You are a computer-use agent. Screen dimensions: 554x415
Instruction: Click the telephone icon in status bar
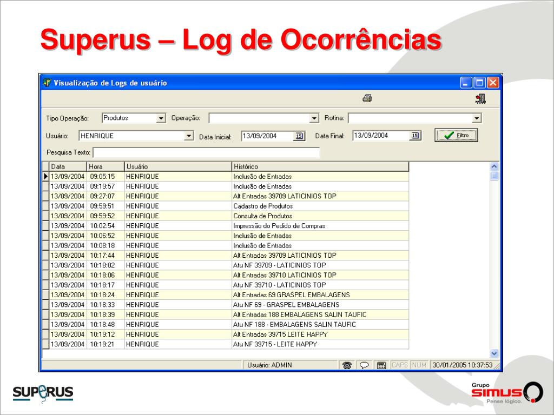(347, 365)
